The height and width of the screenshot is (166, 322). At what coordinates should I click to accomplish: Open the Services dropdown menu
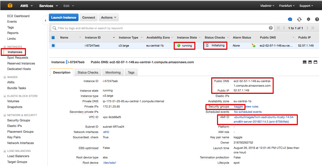[x=49, y=6]
